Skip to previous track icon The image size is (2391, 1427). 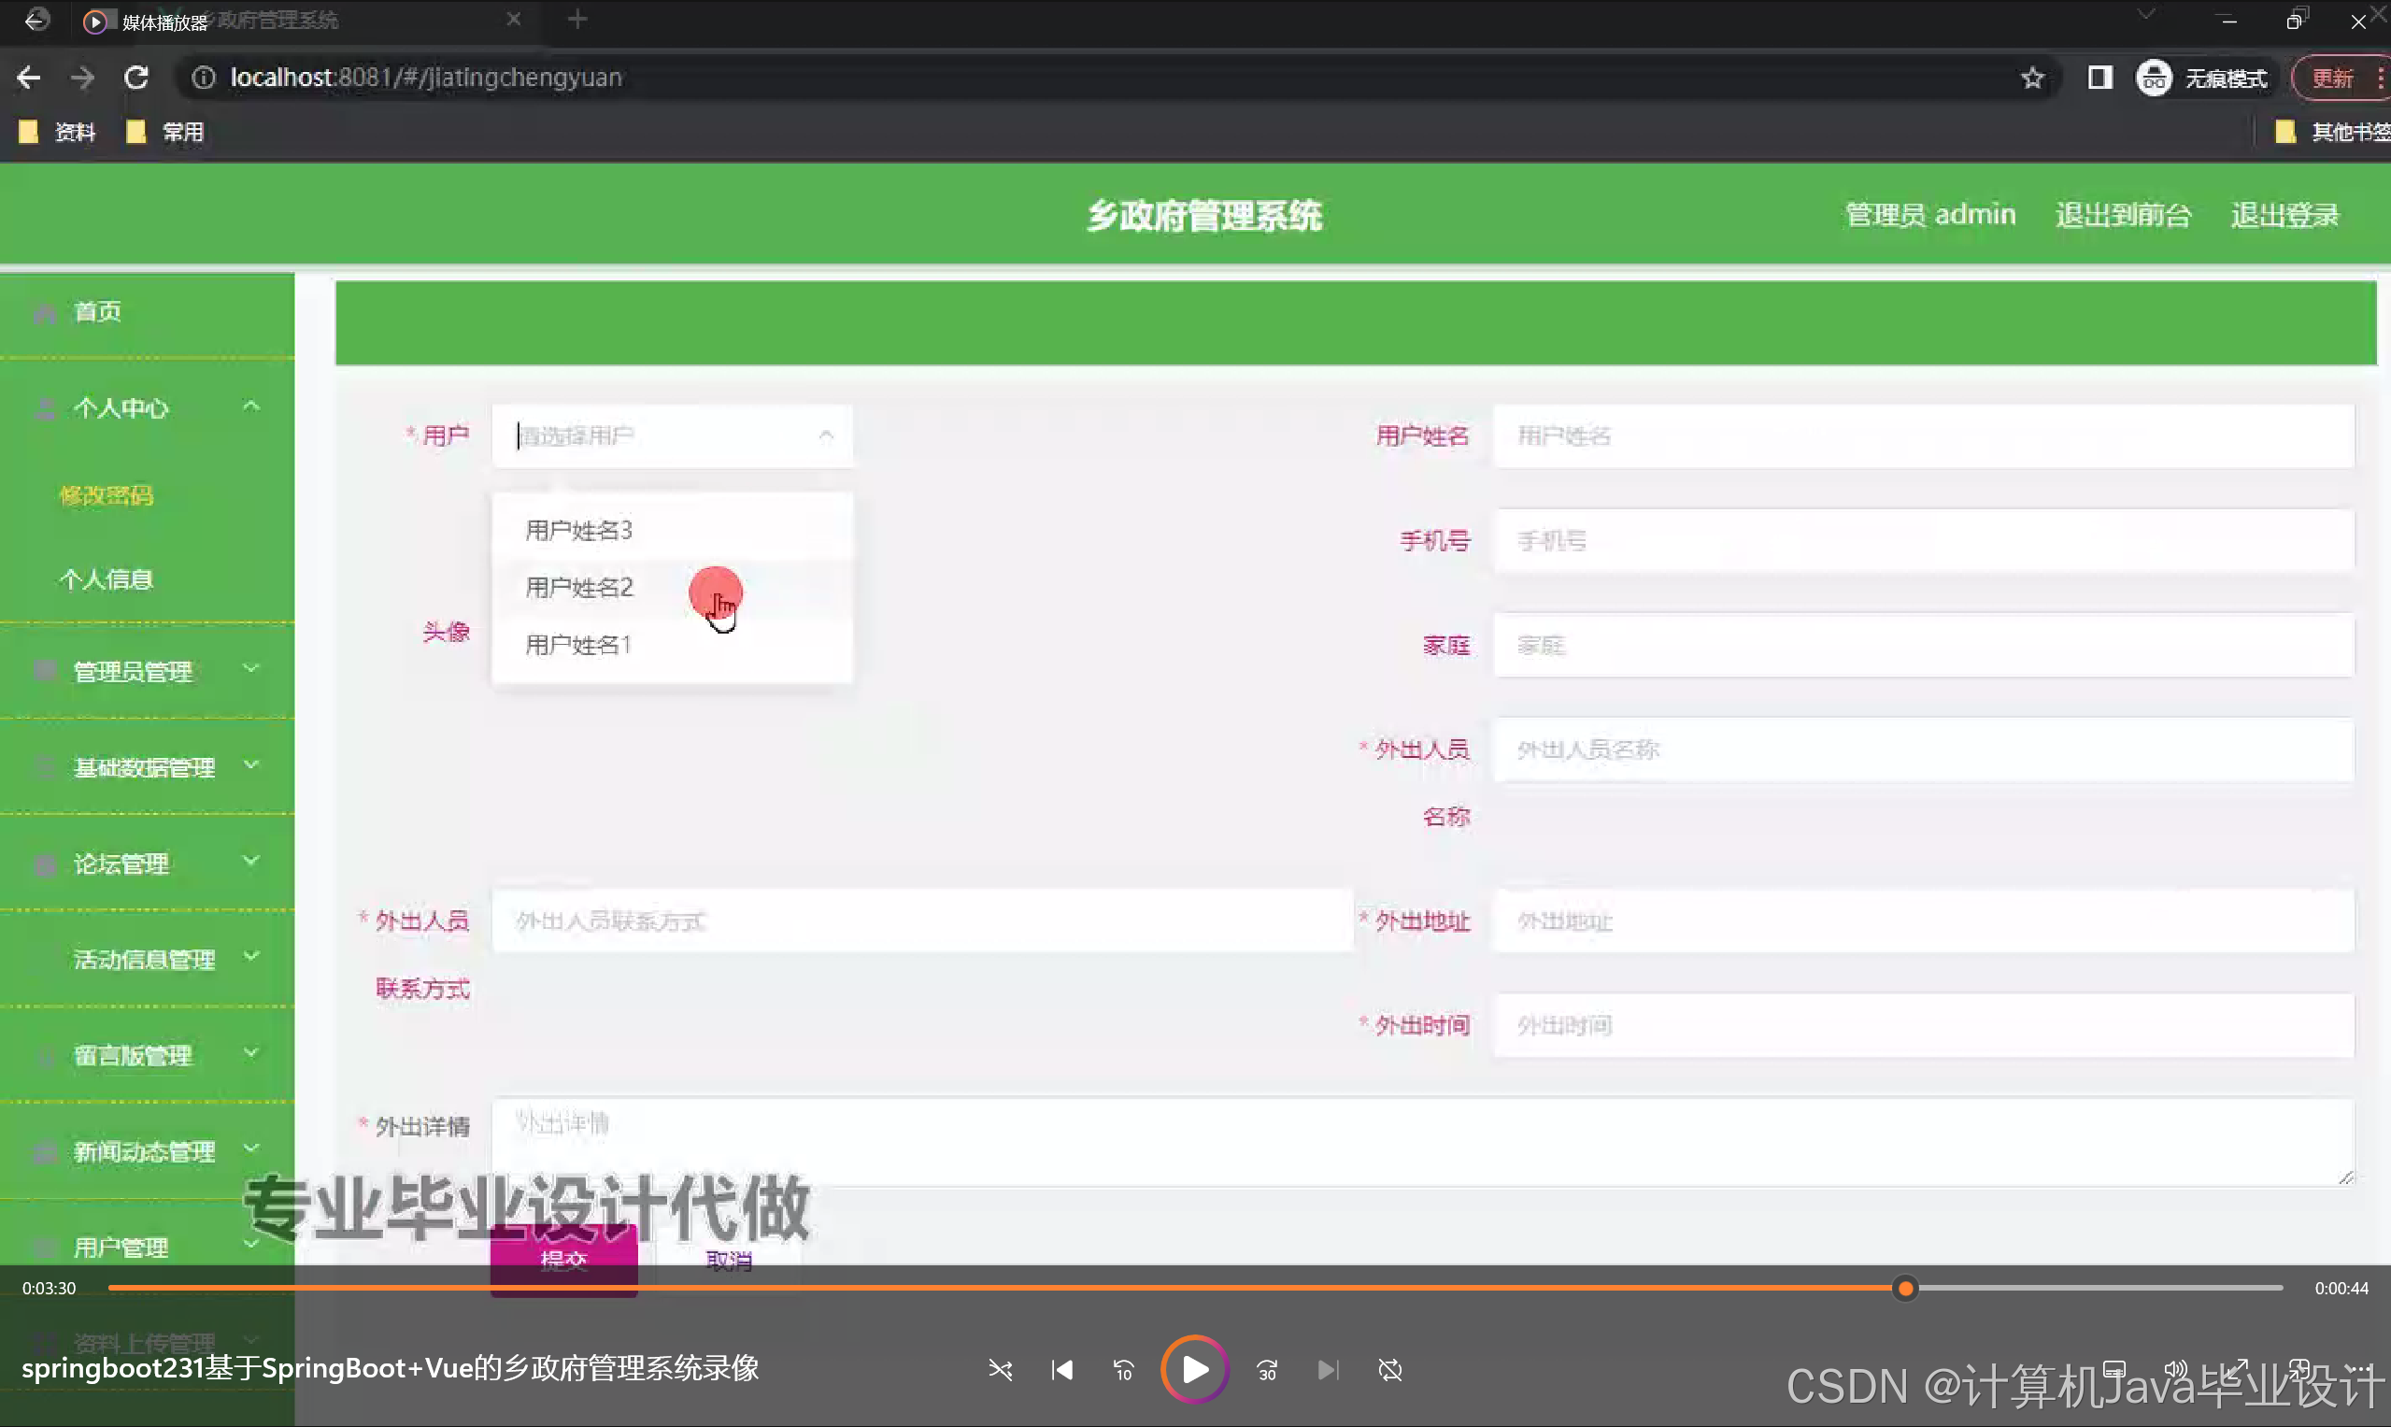pos(1061,1369)
